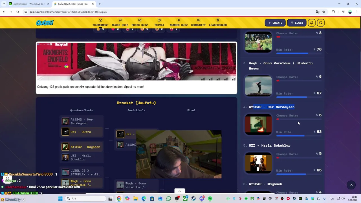Click the Quizei logo
361x203 pixels.
[x=45, y=23]
